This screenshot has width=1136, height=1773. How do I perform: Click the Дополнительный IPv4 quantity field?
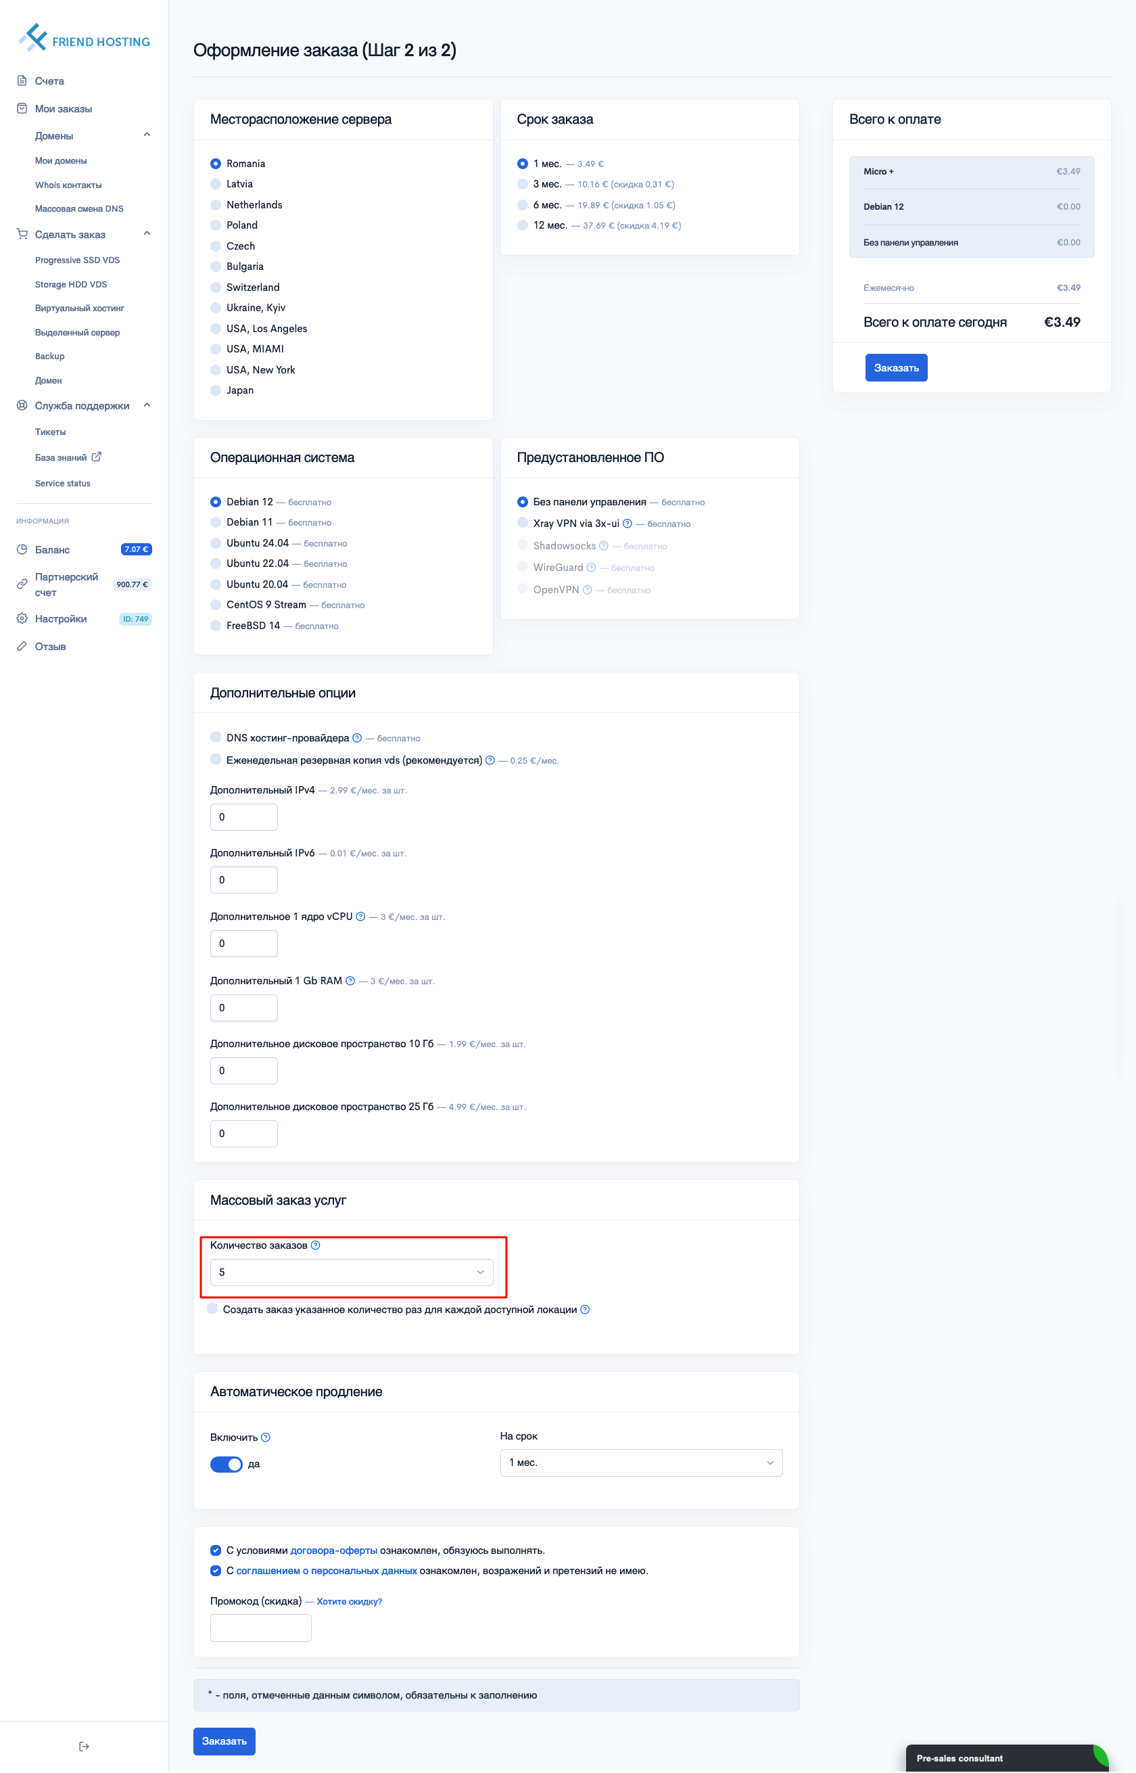tap(243, 816)
